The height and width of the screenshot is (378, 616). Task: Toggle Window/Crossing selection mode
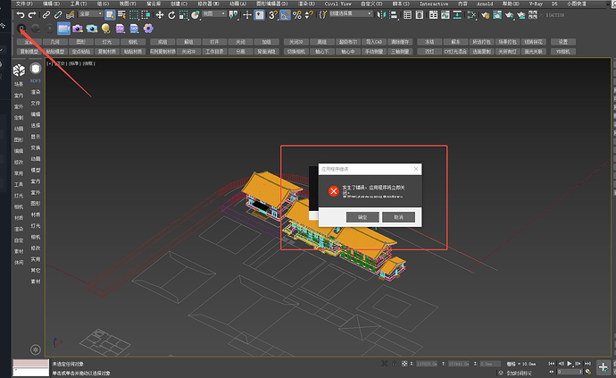(146, 15)
